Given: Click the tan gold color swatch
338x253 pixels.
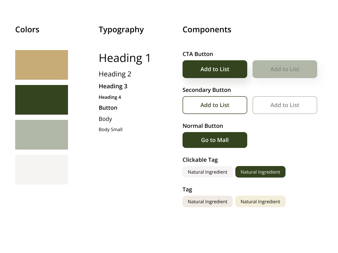Looking at the screenshot, I should click(x=42, y=65).
